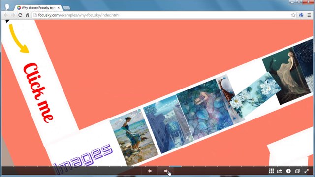Open the blue tower cityscape image
Screen dimensions: 315x177
(168, 124)
